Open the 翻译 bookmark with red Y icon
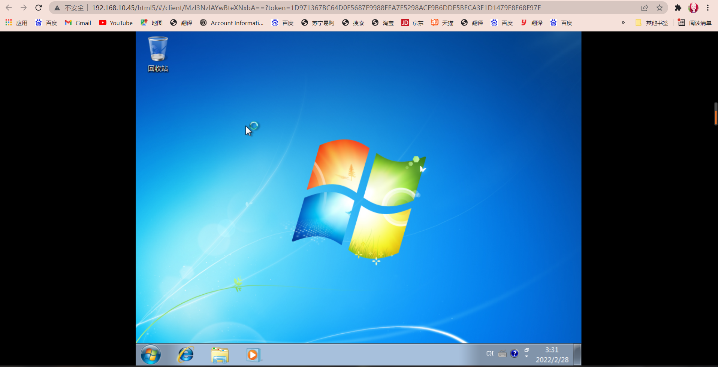 [531, 23]
